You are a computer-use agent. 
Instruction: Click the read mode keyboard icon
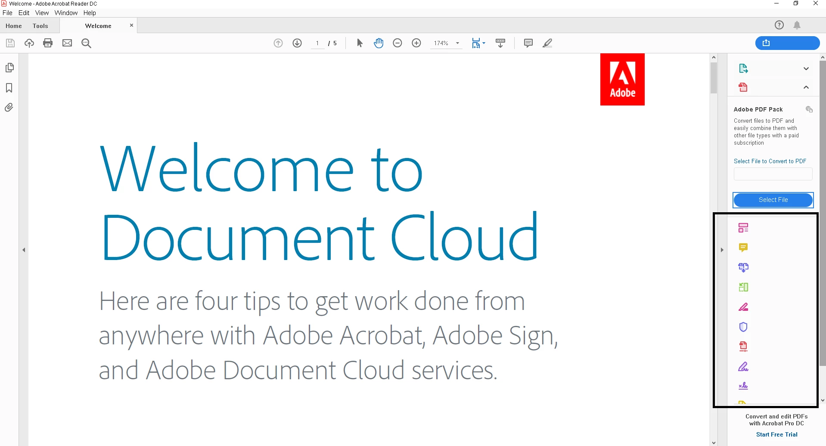[500, 43]
